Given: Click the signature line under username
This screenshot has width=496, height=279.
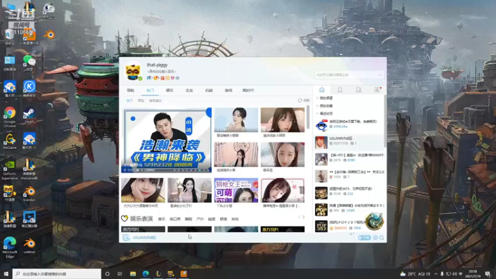Looking at the screenshot, I should (x=162, y=71).
